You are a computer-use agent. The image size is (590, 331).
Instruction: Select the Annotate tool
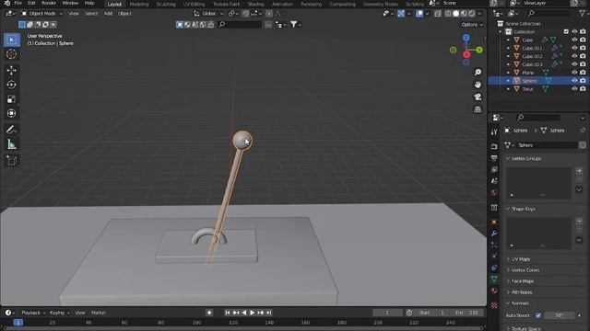point(11,130)
